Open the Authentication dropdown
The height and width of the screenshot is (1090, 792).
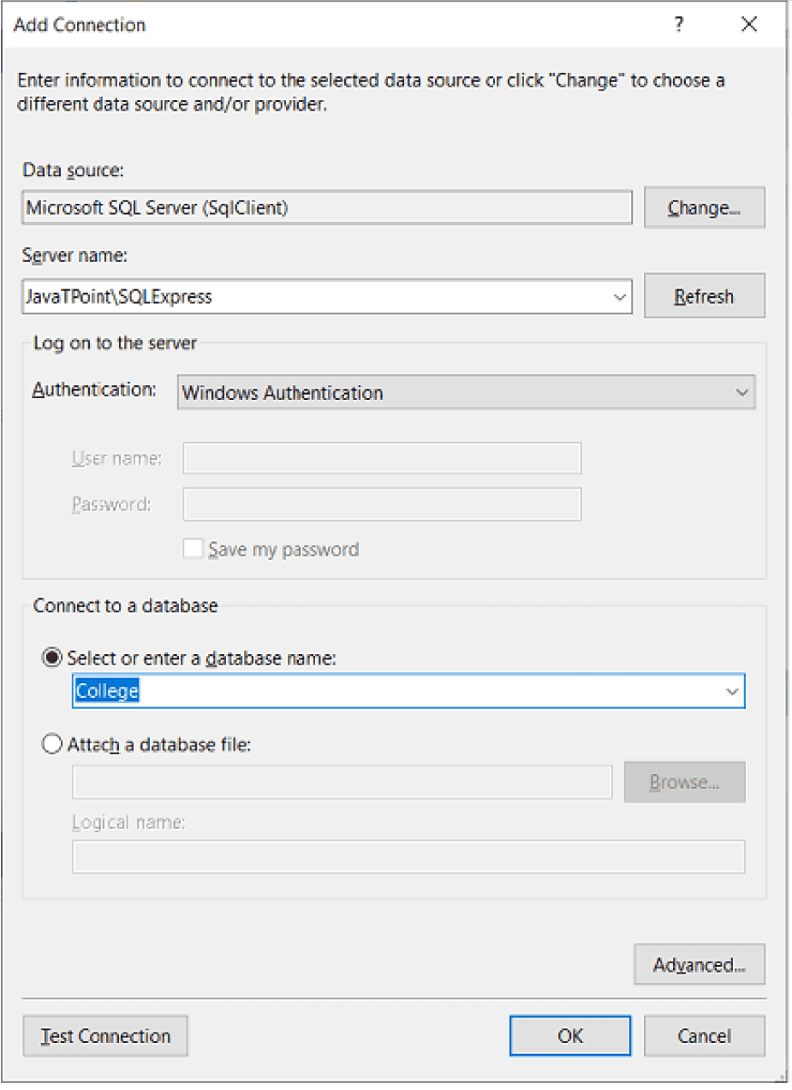[x=466, y=393]
